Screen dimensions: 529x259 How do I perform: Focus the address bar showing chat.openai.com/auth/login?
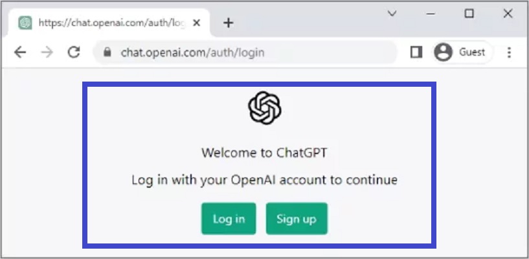(x=245, y=52)
